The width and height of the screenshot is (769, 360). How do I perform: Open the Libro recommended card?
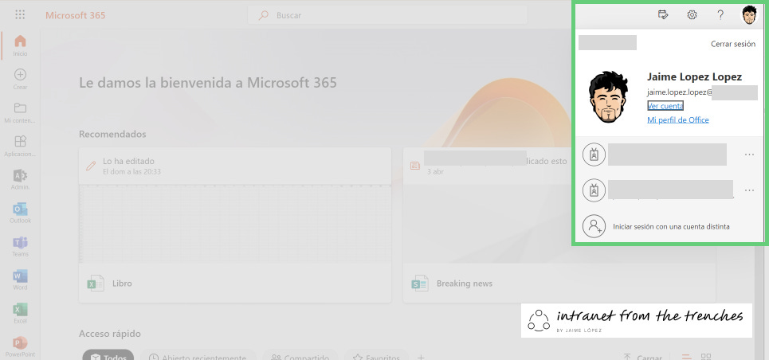(235, 225)
